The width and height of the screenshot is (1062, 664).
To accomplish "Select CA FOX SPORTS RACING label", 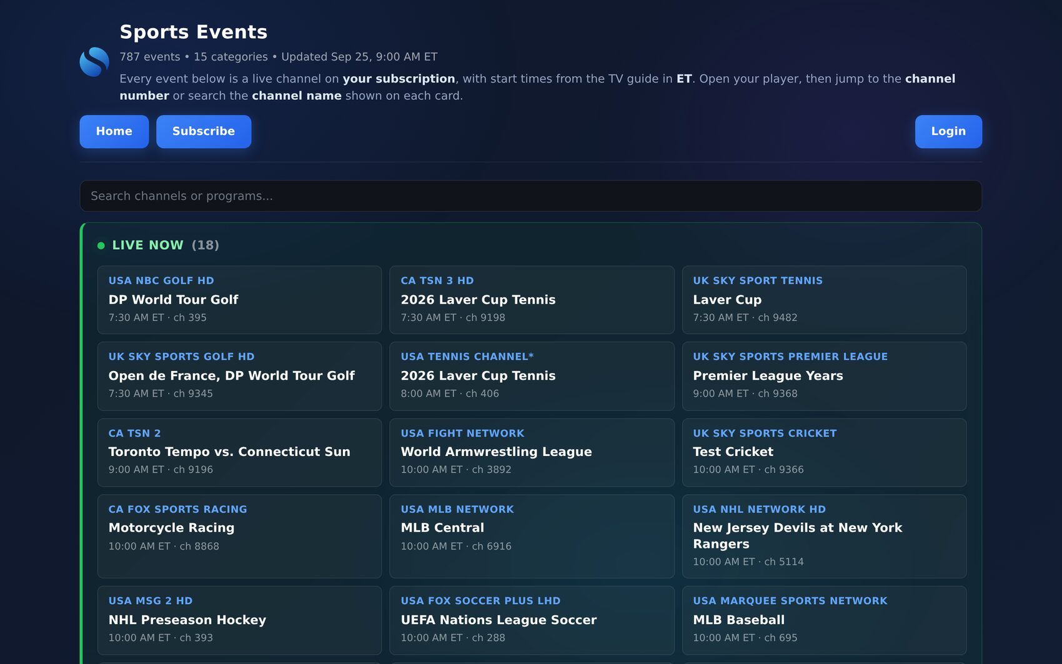I will point(178,510).
